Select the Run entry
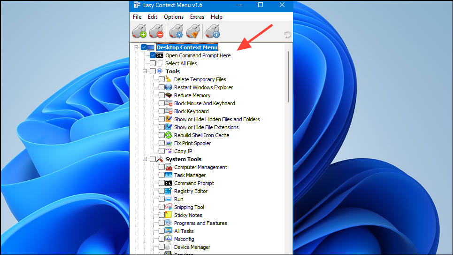453x255 pixels. click(178, 199)
